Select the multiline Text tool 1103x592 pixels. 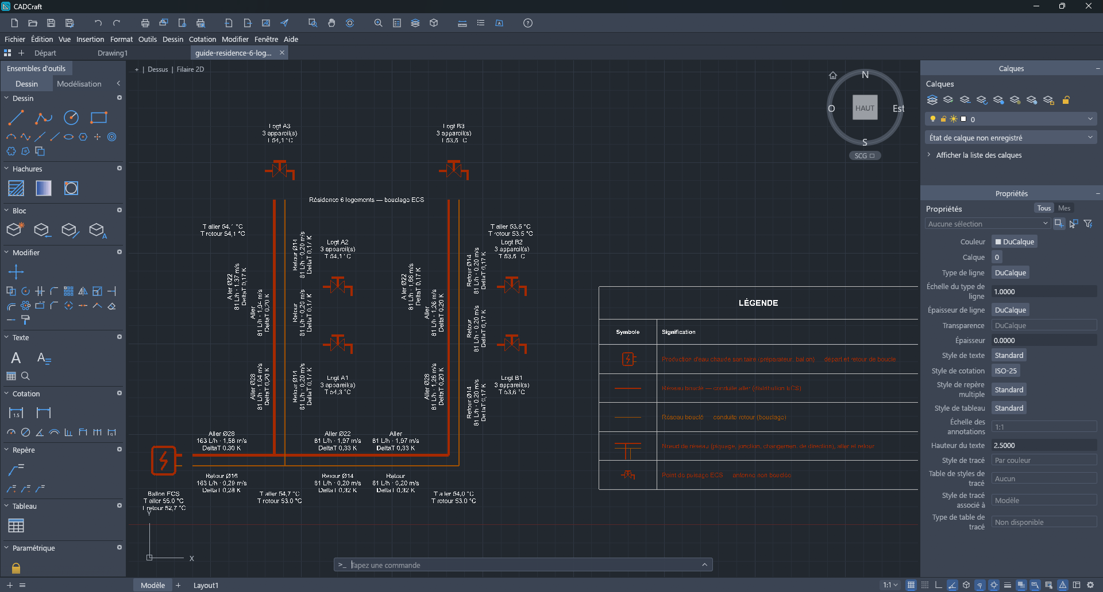tap(16, 358)
